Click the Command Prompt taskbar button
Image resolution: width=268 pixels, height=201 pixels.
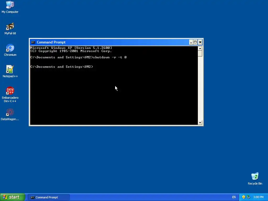(x=49, y=197)
